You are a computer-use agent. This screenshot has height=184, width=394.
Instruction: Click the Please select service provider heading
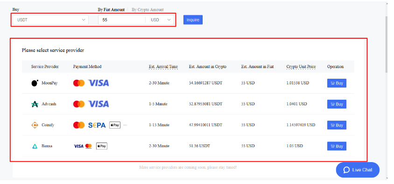[x=53, y=50]
